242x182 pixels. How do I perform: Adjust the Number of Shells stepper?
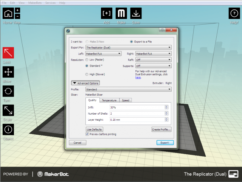coord(166,114)
